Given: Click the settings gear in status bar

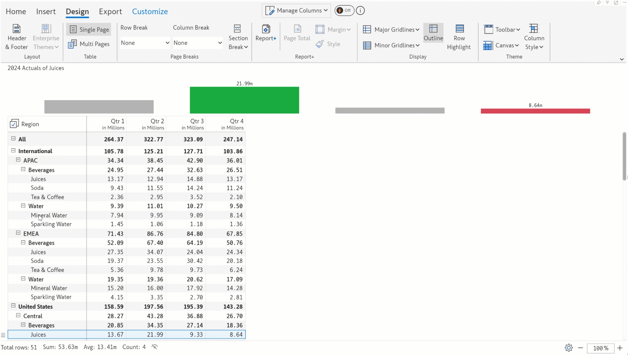Looking at the screenshot, I should click(x=568, y=348).
